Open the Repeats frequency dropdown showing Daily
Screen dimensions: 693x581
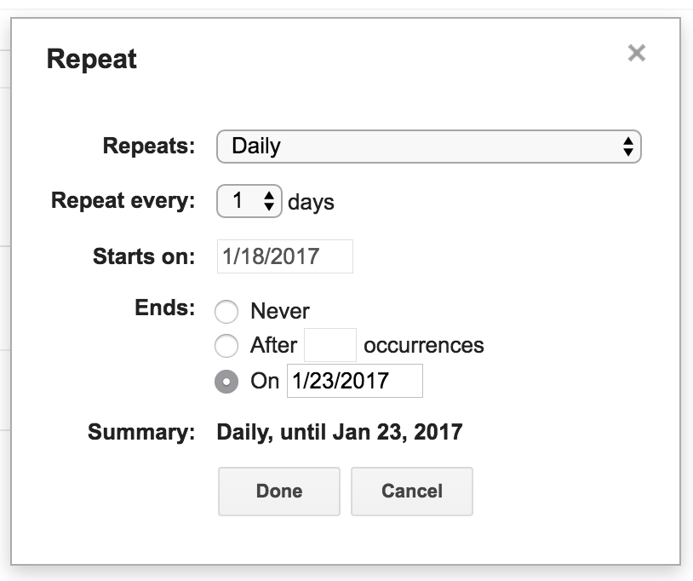click(x=428, y=147)
